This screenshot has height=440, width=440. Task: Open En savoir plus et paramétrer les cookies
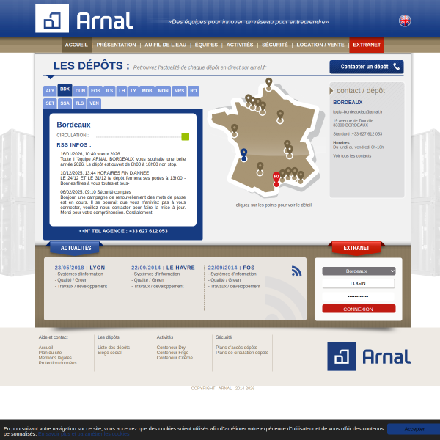(84, 434)
